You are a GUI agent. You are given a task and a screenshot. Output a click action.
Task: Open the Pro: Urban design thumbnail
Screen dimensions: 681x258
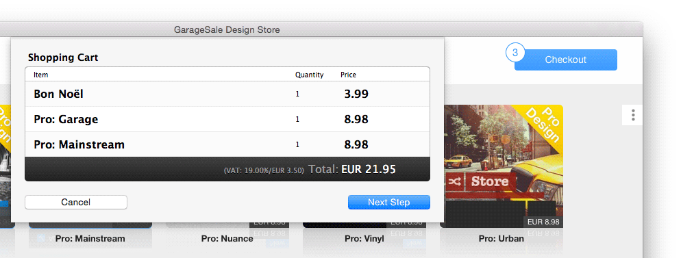502,166
